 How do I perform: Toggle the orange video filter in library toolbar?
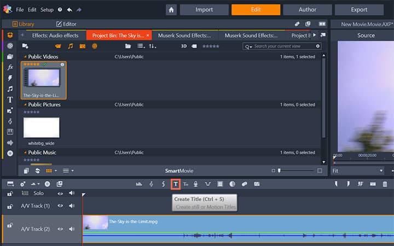click(58, 46)
